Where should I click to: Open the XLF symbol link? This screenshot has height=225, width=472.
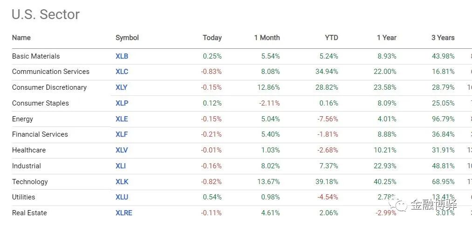[121, 134]
